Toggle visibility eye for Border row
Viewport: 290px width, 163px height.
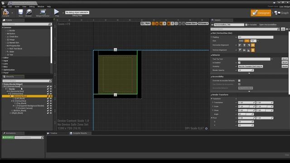[x=51, y=89]
